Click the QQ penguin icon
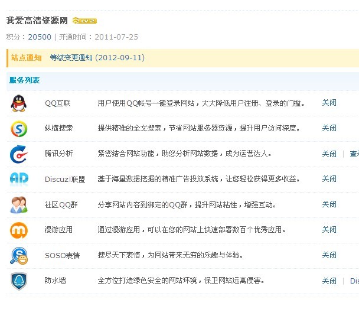Viewport: 359px width, 319px height. pos(18,103)
